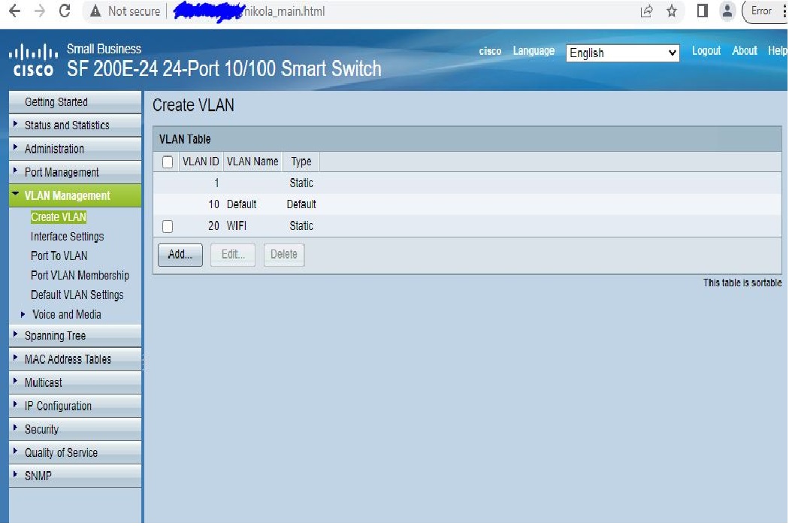This screenshot has width=789, height=526.
Task: Tick the checkbox for VLAN 20 WIFI
Action: coord(168,226)
